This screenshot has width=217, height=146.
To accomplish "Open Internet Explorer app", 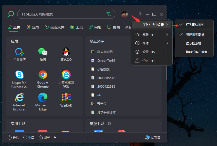I will click(19, 102).
